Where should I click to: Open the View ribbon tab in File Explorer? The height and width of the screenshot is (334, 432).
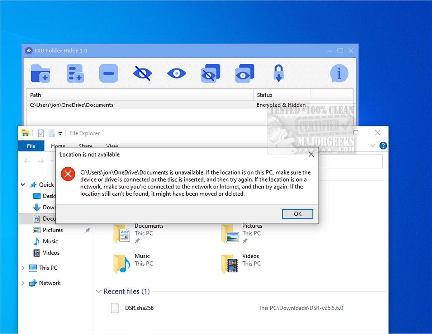point(112,145)
